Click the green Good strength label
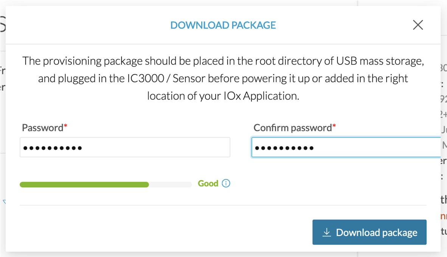Screen dimensions: 447x257 pyautogui.click(x=208, y=184)
